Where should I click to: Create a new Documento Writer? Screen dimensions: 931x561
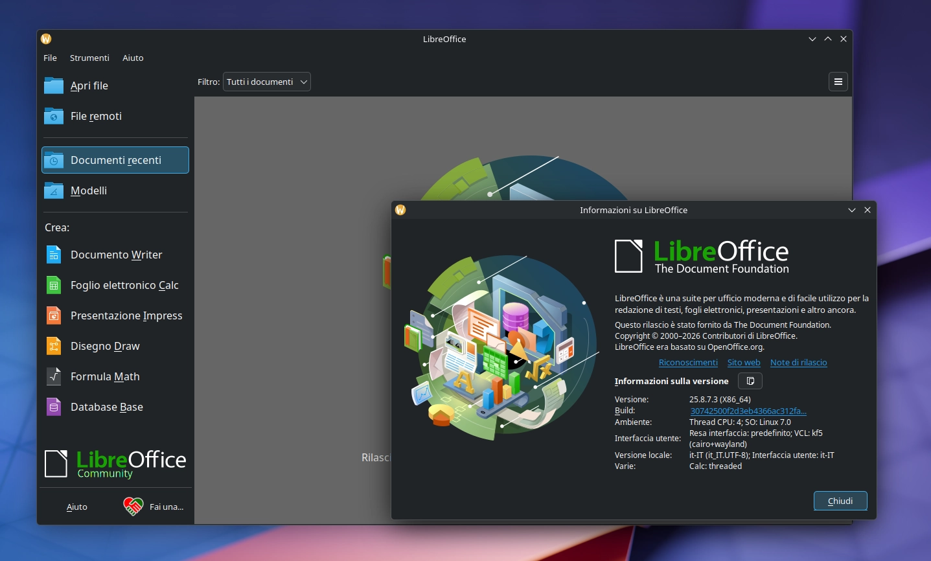click(x=115, y=255)
